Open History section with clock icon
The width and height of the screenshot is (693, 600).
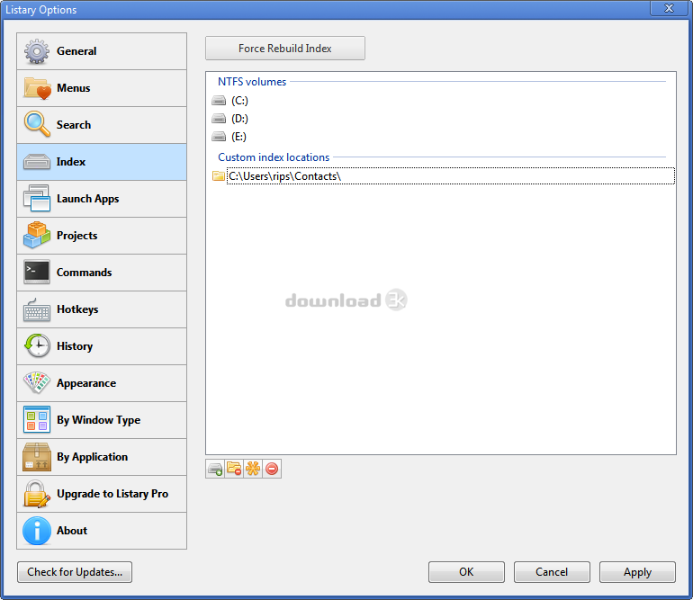(102, 346)
